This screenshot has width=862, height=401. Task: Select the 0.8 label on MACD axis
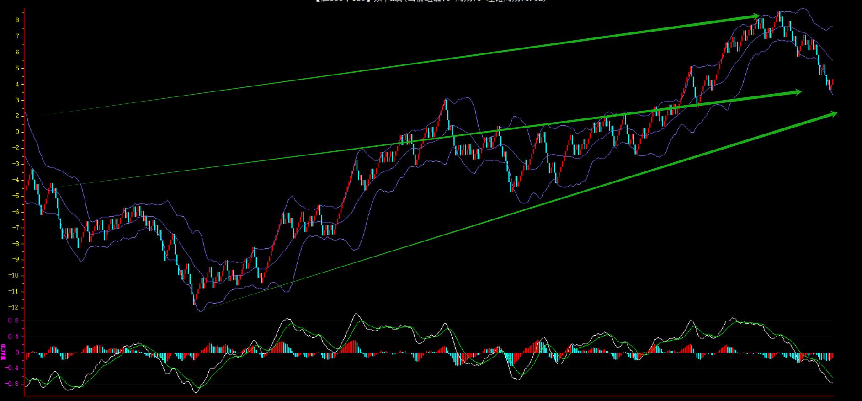click(13, 321)
